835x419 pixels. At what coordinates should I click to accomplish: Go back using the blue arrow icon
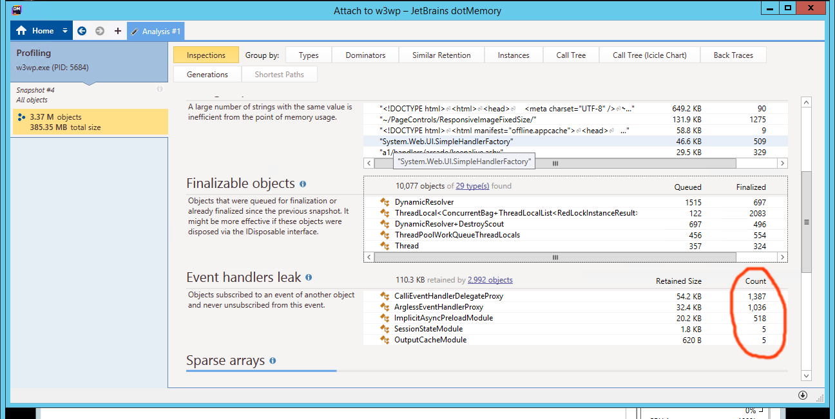82,31
